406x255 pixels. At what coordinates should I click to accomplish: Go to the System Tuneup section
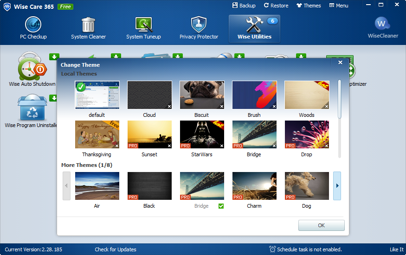(x=143, y=28)
